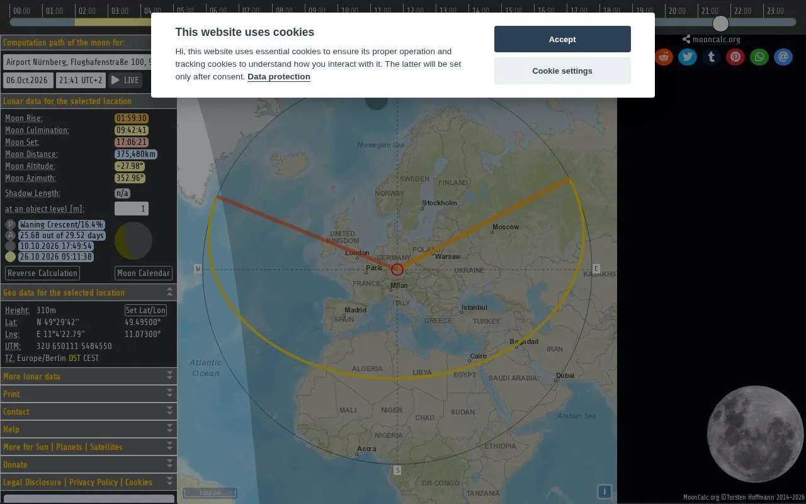
Task: Share on Pinterest icon
Action: (735, 57)
